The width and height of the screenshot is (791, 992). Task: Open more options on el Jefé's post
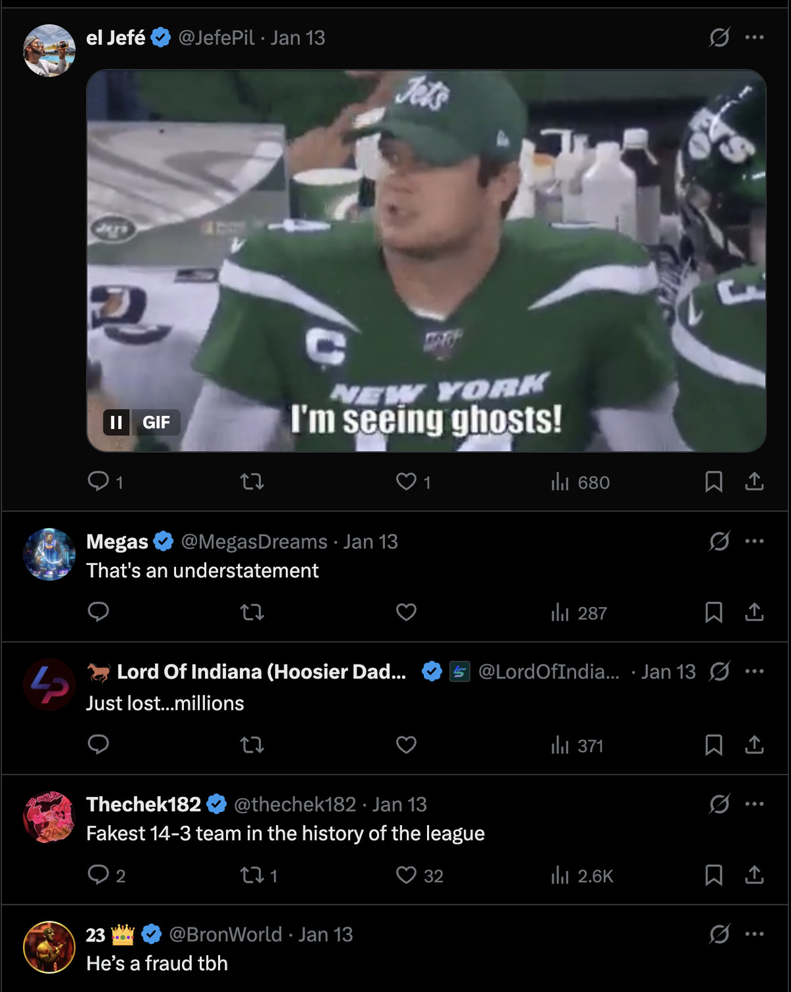coord(754,38)
